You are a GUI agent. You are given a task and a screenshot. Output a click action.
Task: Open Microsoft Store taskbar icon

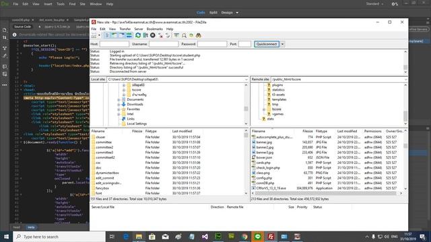tap(152, 237)
